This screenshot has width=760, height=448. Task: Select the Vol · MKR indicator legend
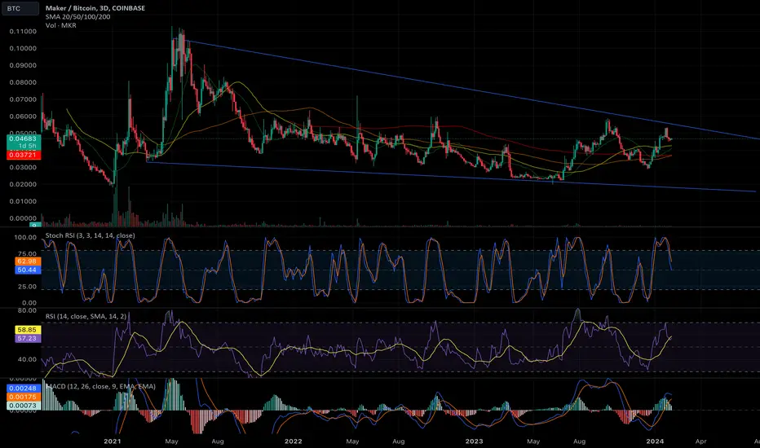(x=61, y=25)
